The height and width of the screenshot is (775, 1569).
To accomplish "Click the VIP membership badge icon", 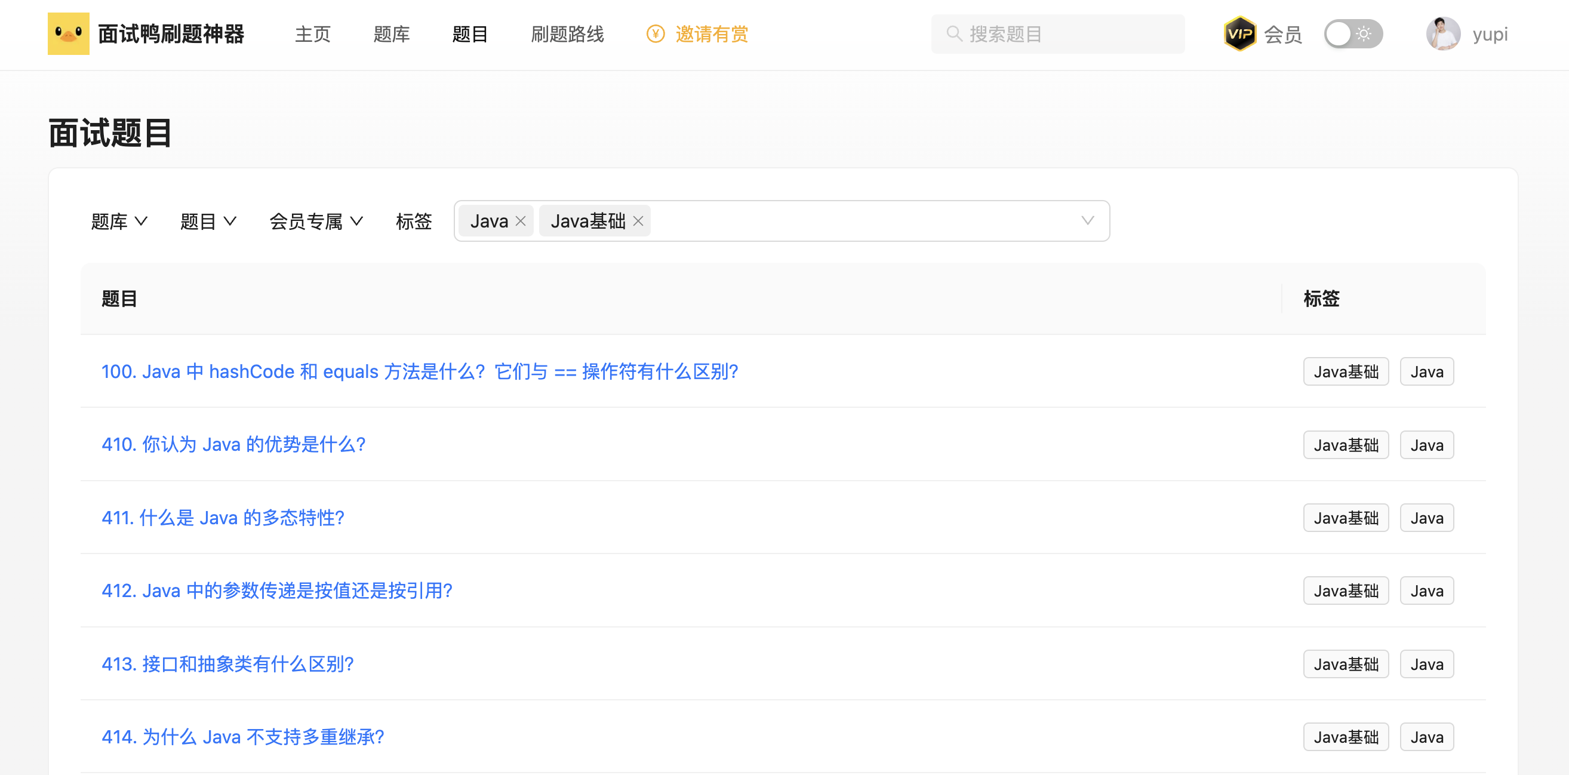I will (1239, 34).
